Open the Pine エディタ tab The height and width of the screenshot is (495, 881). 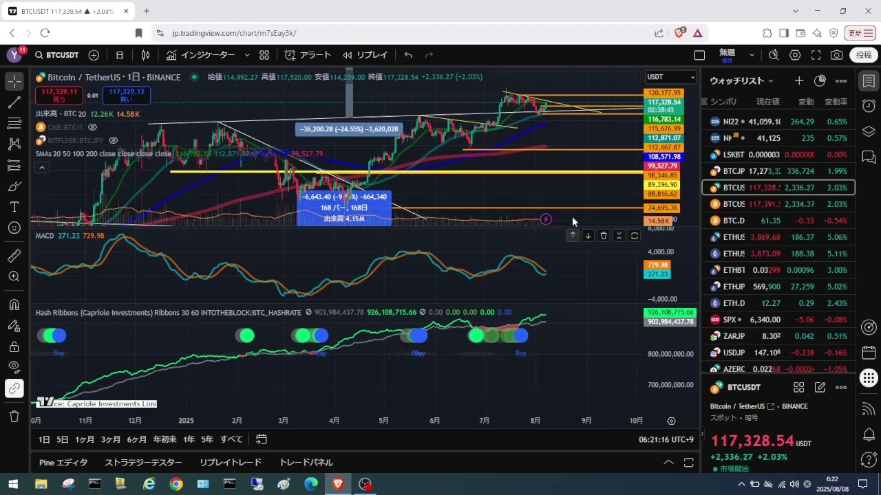pos(63,463)
